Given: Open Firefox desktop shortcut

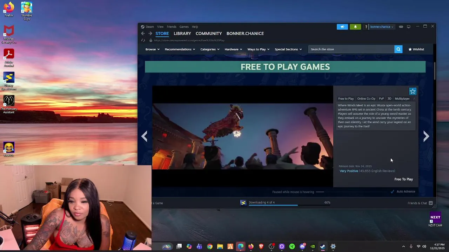Looking at the screenshot, I should [9, 9].
